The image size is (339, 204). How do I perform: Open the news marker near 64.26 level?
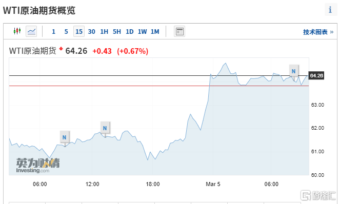[x=293, y=71]
